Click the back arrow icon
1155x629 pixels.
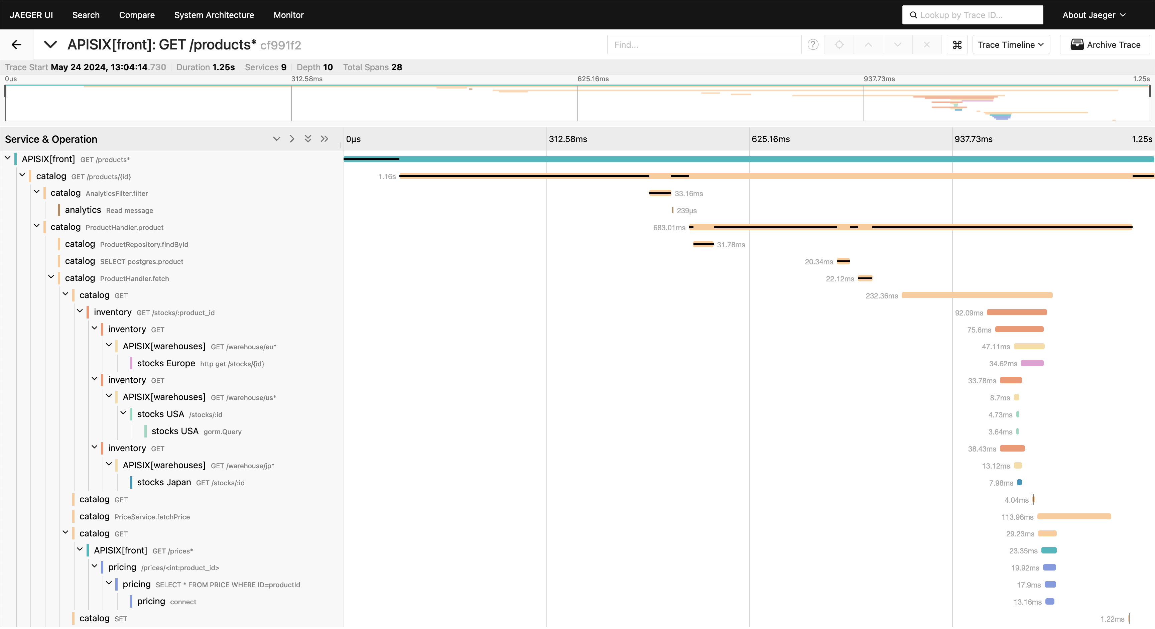pyautogui.click(x=17, y=44)
